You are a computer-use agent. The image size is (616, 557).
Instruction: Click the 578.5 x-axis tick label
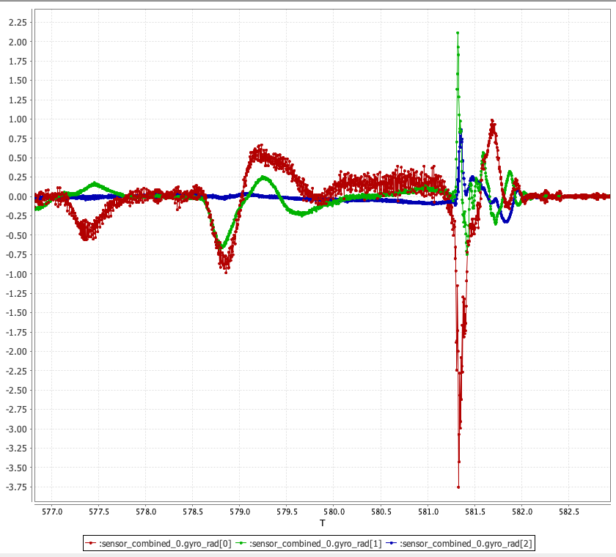tap(193, 512)
